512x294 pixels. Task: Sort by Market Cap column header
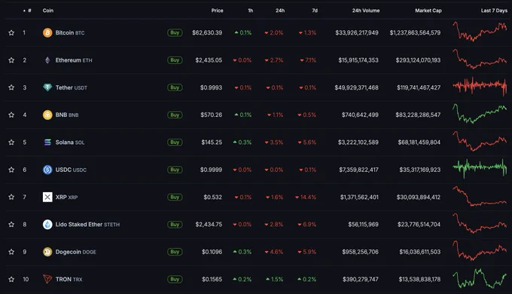[428, 11]
